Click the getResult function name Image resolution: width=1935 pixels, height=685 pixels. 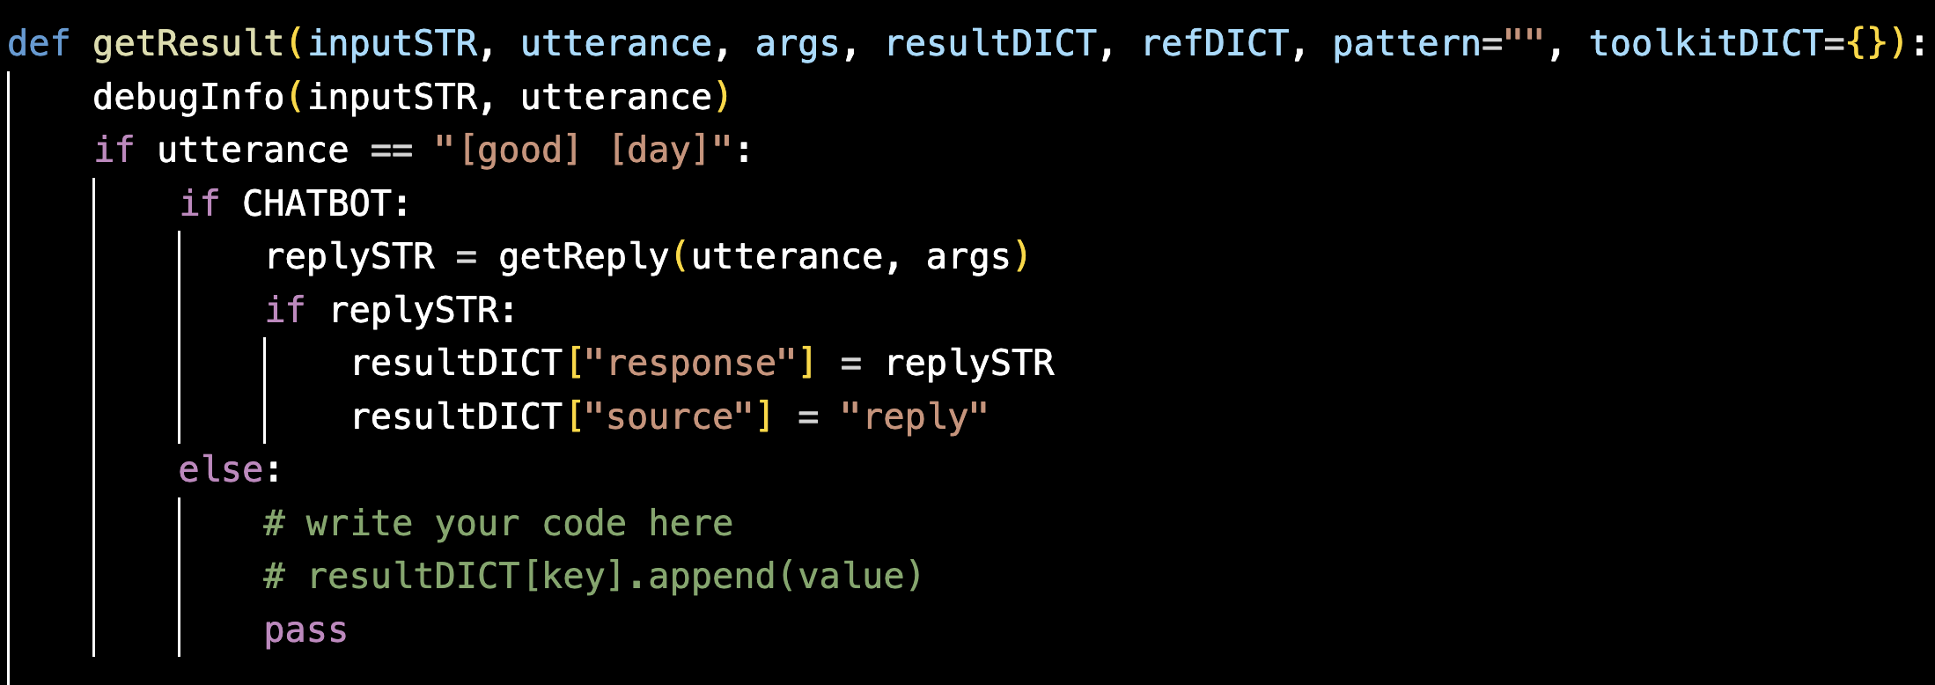coord(188,43)
